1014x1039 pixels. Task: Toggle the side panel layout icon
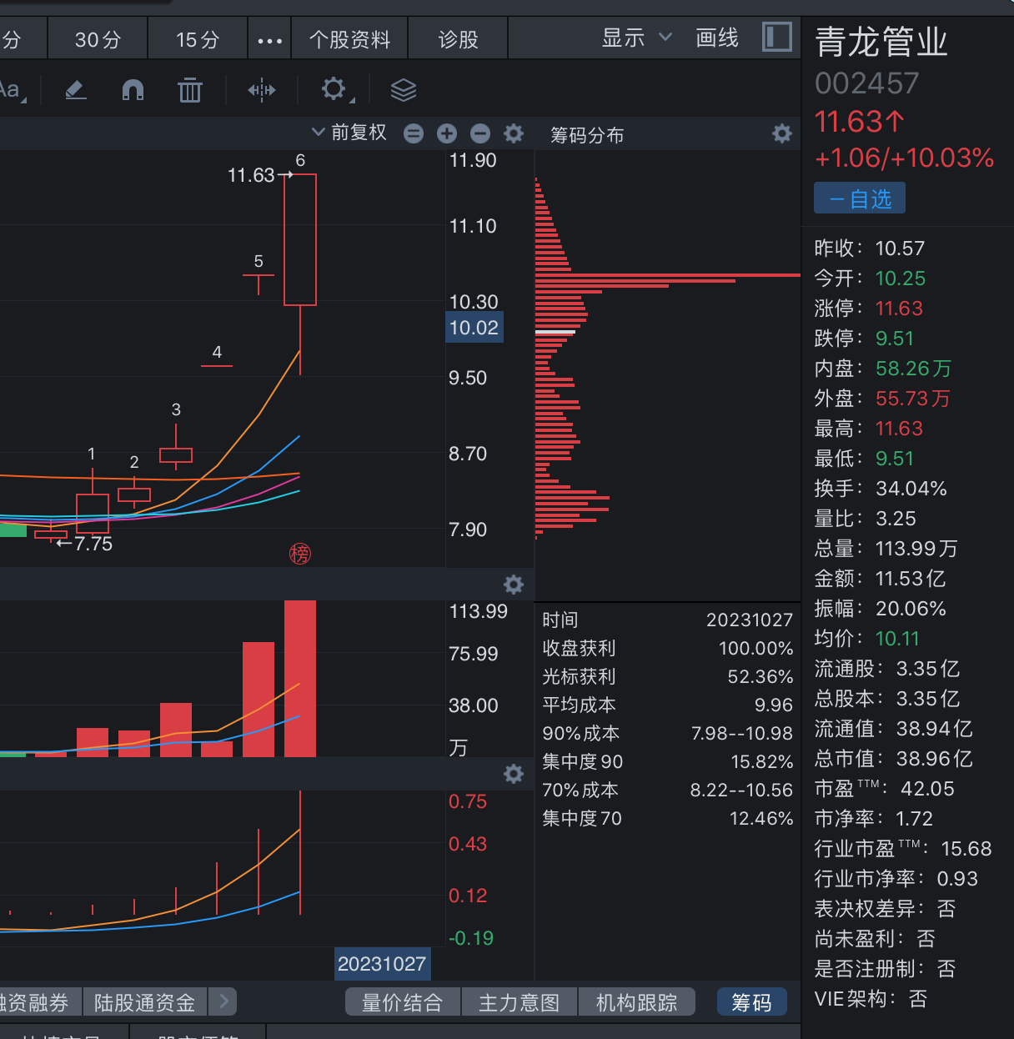point(777,38)
